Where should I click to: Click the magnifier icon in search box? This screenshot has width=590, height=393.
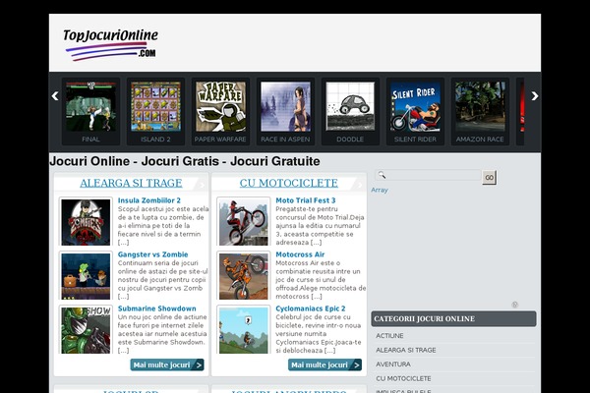coord(382,175)
